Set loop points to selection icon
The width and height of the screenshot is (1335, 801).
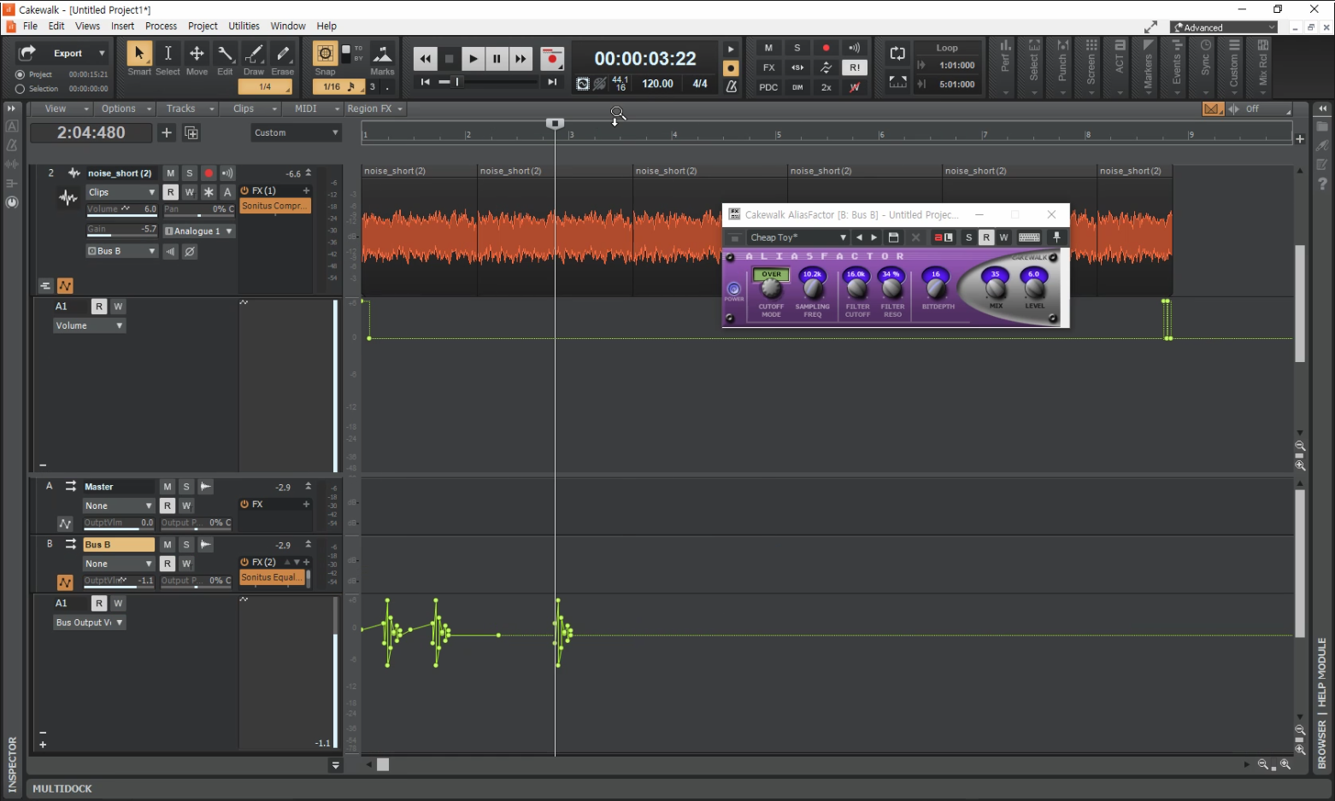pyautogui.click(x=897, y=82)
